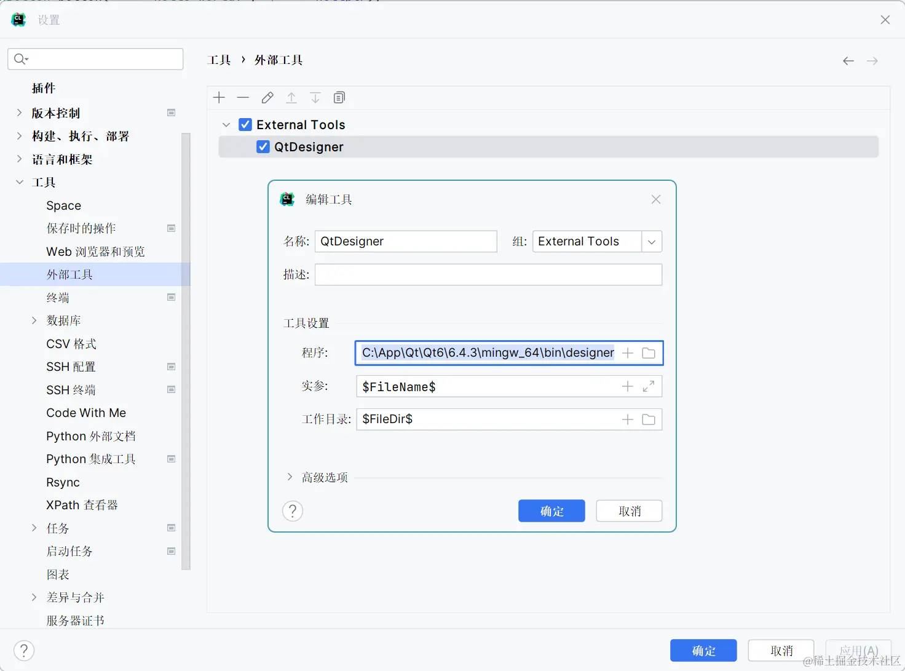Confirm the edit dialog with 确定
Image resolution: width=905 pixels, height=671 pixels.
[x=551, y=510]
